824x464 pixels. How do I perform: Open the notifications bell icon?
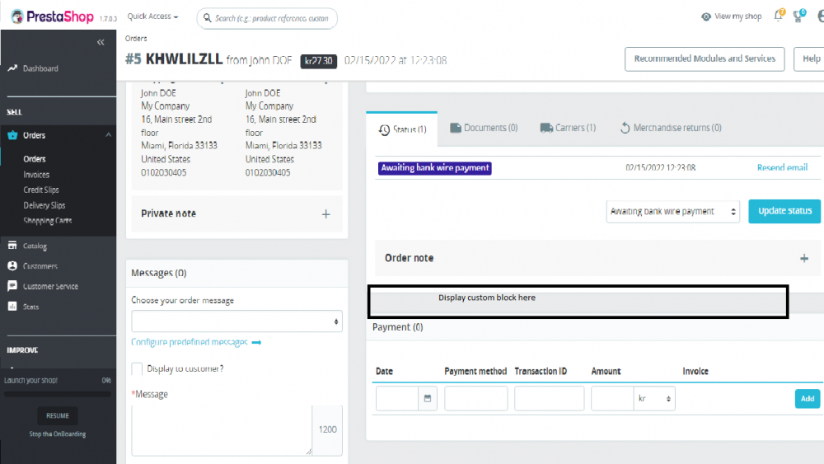[779, 16]
